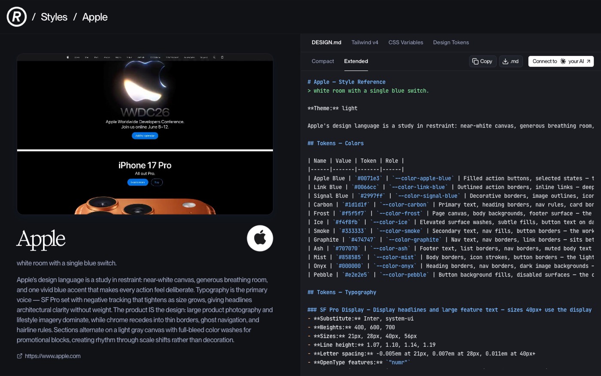Click the "**Letter spacing:**" values line
The height and width of the screenshot is (376, 601).
point(421,354)
